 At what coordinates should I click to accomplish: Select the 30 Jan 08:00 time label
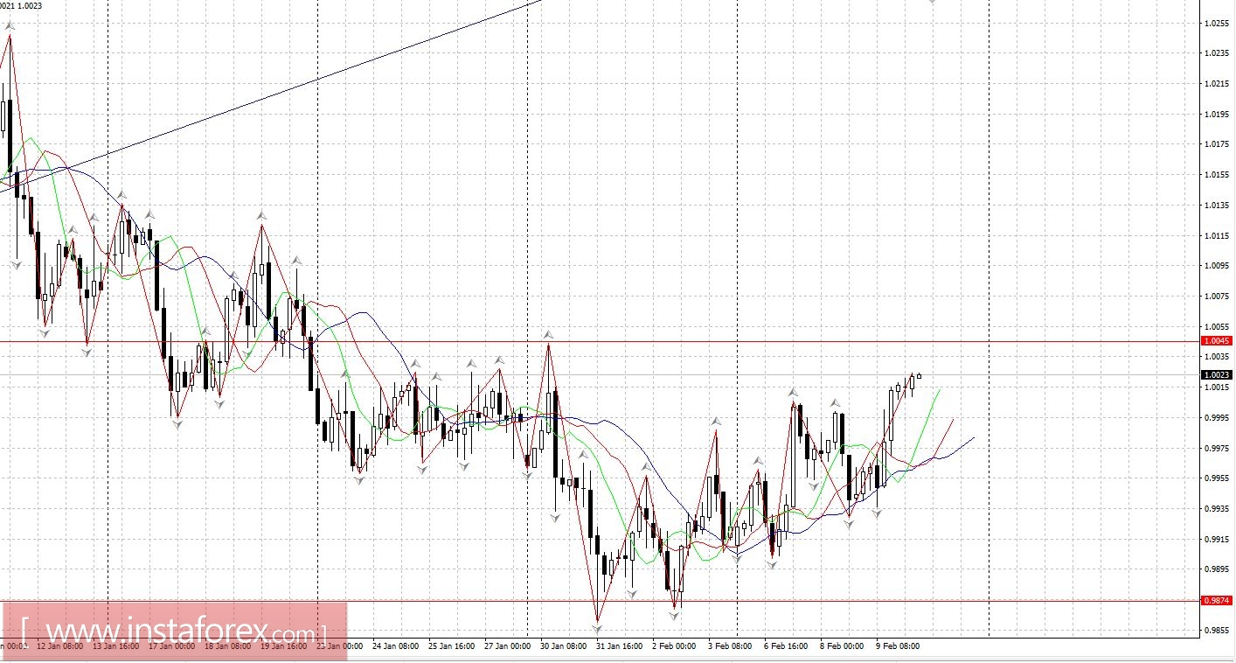564,646
